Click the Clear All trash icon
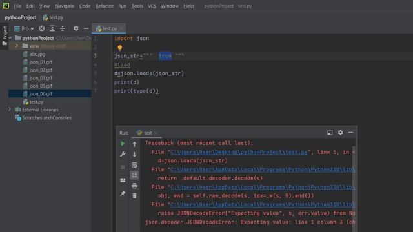Image resolution: width=413 pixels, height=232 pixels. [x=134, y=196]
